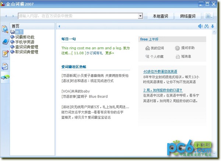Open the 40多位外教逼您说英语 link
Viewport: 221px width, 161px height.
click(x=160, y=71)
